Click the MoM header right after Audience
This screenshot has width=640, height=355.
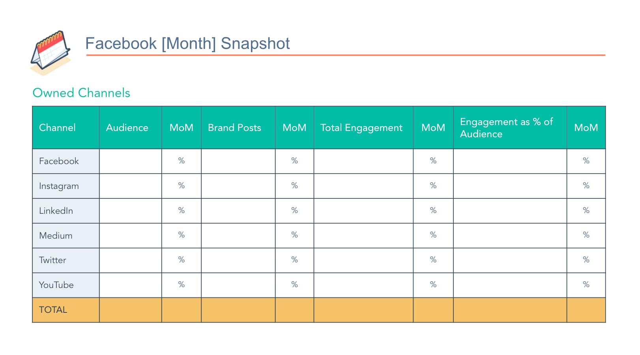[x=181, y=128]
